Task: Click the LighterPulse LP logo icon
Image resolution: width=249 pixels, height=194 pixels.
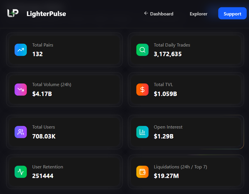Action: click(13, 13)
